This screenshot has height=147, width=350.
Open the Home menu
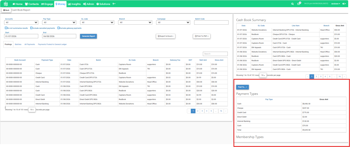[17, 4]
